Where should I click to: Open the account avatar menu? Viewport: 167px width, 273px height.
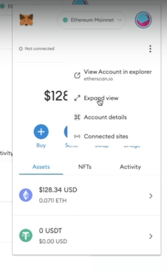(143, 20)
